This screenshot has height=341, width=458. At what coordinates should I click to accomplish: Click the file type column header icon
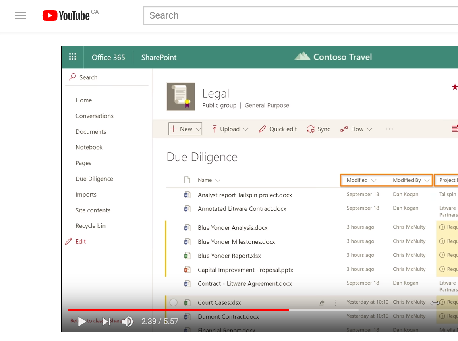coord(187,180)
